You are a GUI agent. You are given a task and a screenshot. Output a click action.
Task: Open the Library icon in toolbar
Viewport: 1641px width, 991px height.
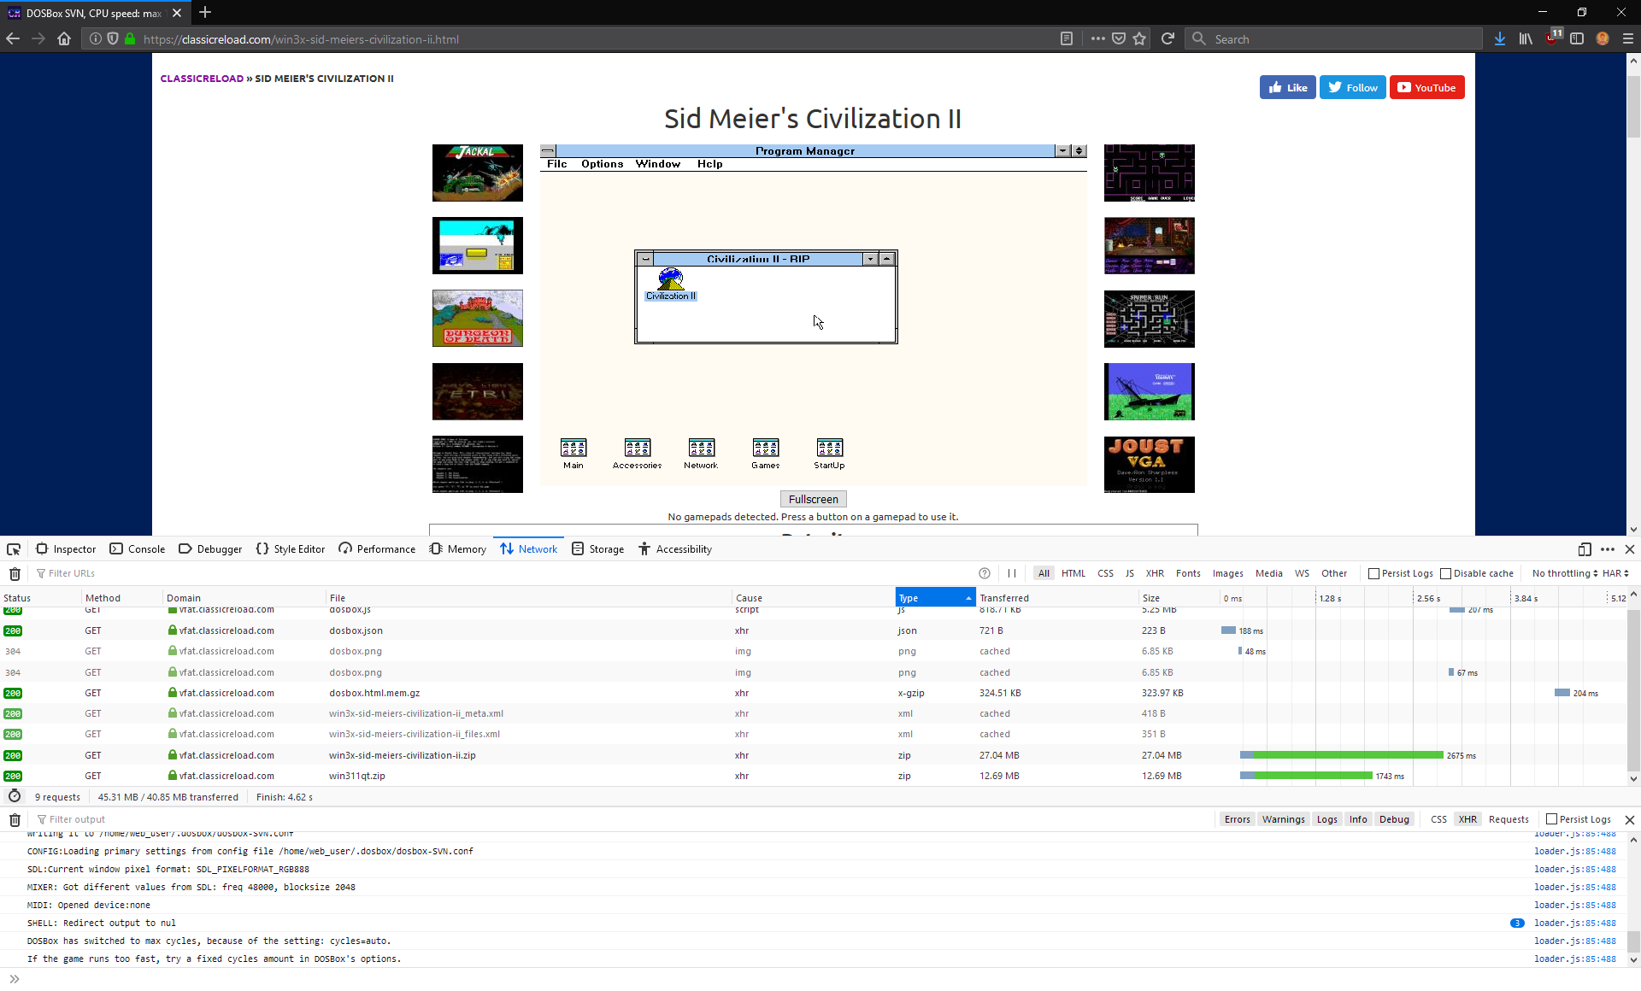click(x=1526, y=38)
